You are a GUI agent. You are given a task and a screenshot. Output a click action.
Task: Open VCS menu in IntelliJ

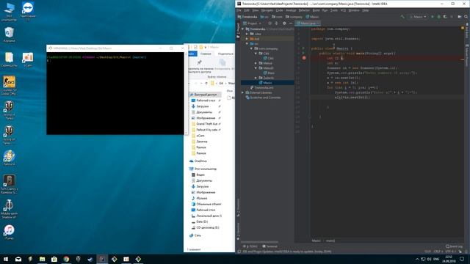[343, 10]
